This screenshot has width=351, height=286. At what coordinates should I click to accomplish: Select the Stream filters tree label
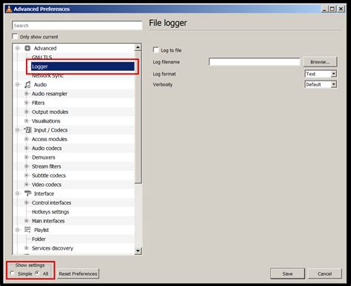46,166
